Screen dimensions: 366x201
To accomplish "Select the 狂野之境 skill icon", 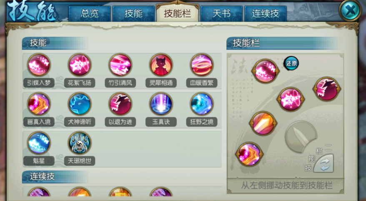I will pos(202,104).
